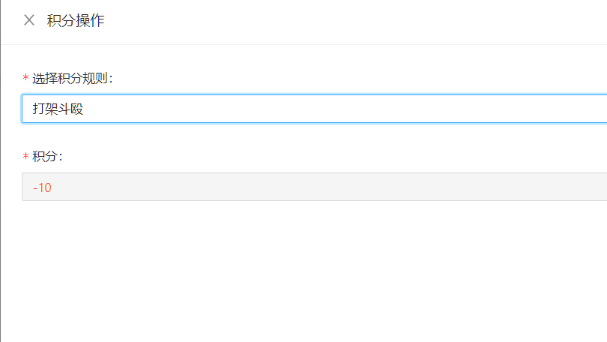Click the white gap between rule selector and 积分 label
Viewport: 607px width, 342px height.
click(x=303, y=136)
